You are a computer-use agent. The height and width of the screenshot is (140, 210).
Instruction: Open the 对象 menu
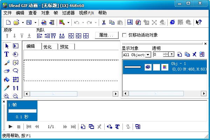point(45,13)
